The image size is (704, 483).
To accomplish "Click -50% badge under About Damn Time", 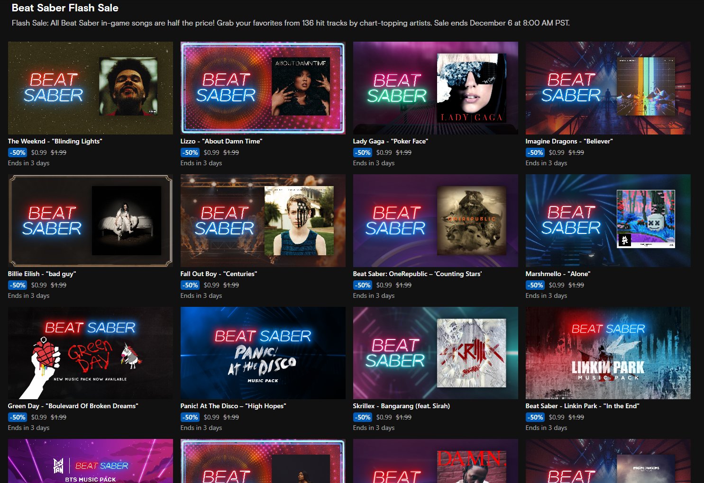I will pyautogui.click(x=190, y=152).
